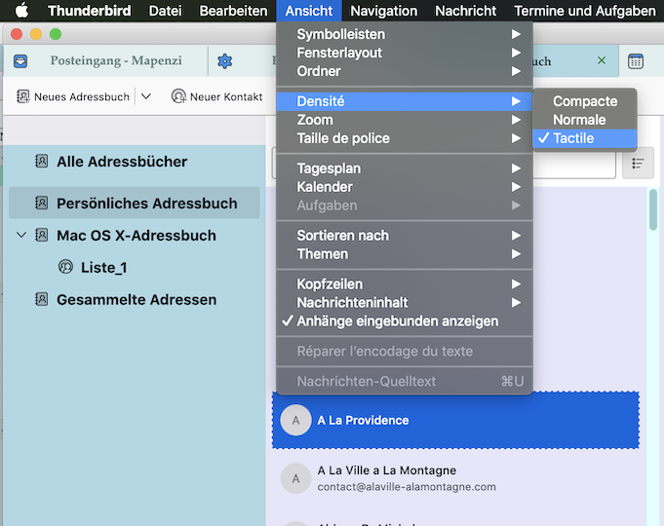Select the A La Ville a La Montagne contact
The height and width of the screenshot is (526, 664).
pyautogui.click(x=455, y=478)
